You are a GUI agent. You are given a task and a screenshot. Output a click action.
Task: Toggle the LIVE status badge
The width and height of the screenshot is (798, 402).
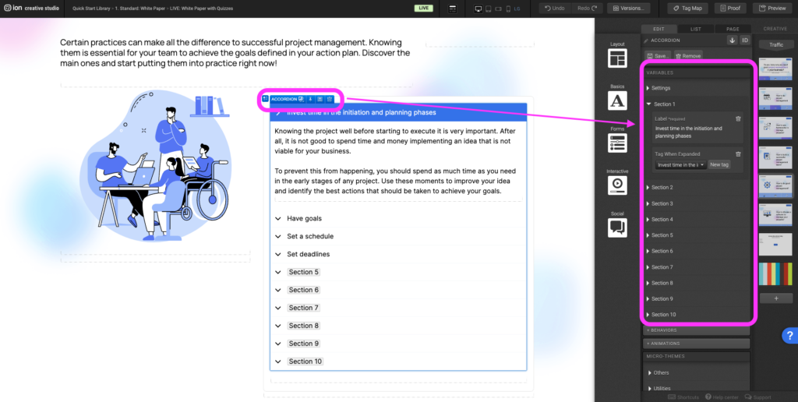click(424, 8)
